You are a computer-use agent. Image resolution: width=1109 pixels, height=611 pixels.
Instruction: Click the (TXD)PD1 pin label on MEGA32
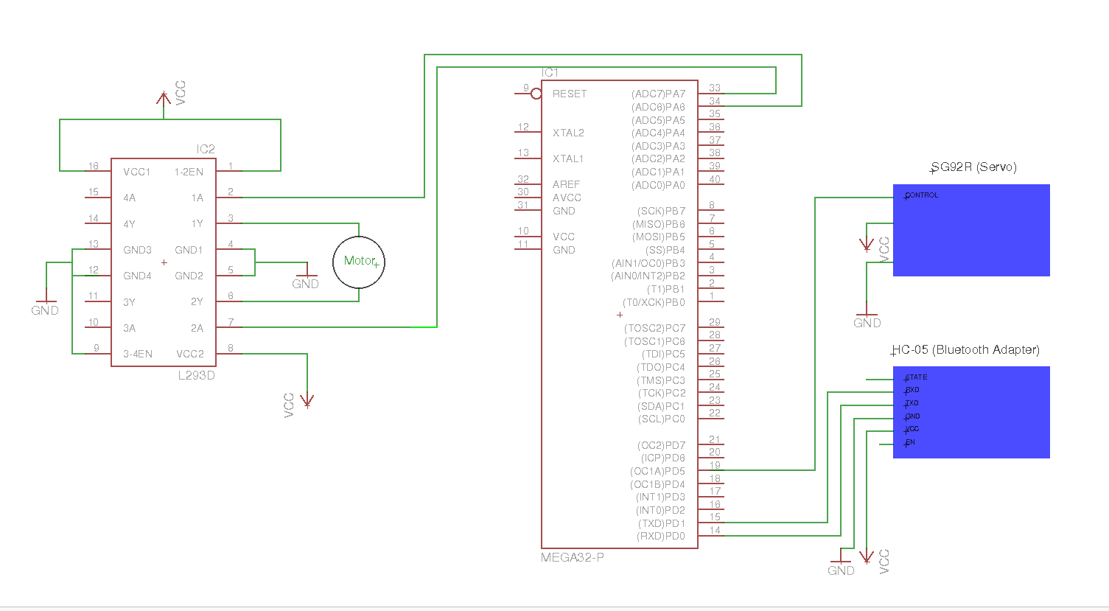[x=662, y=523]
